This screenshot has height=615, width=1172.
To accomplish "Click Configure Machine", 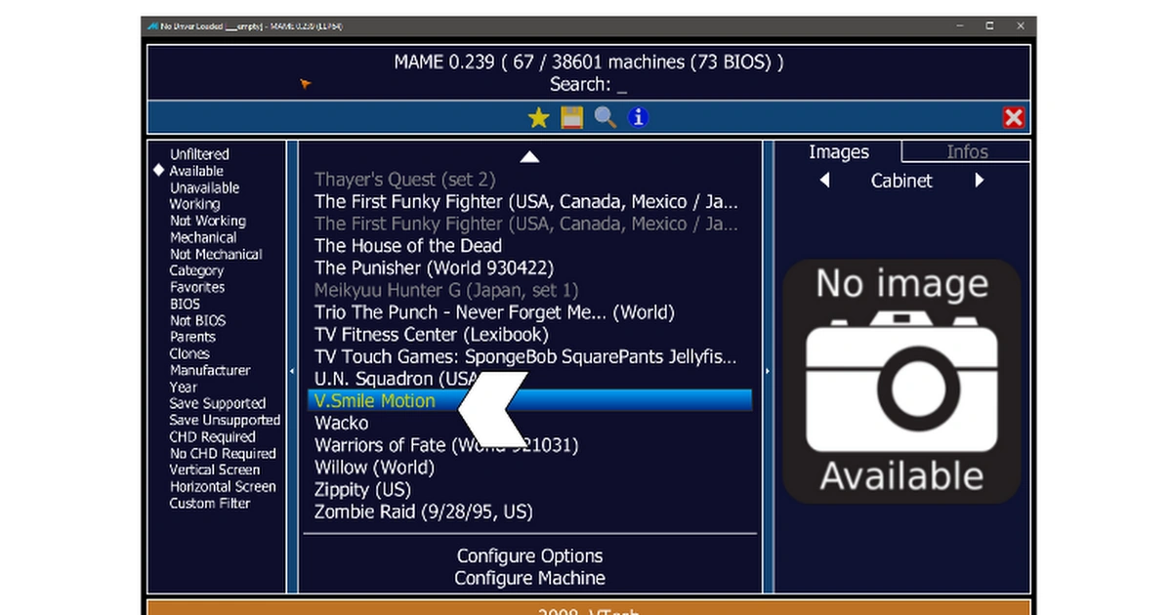I will (529, 578).
